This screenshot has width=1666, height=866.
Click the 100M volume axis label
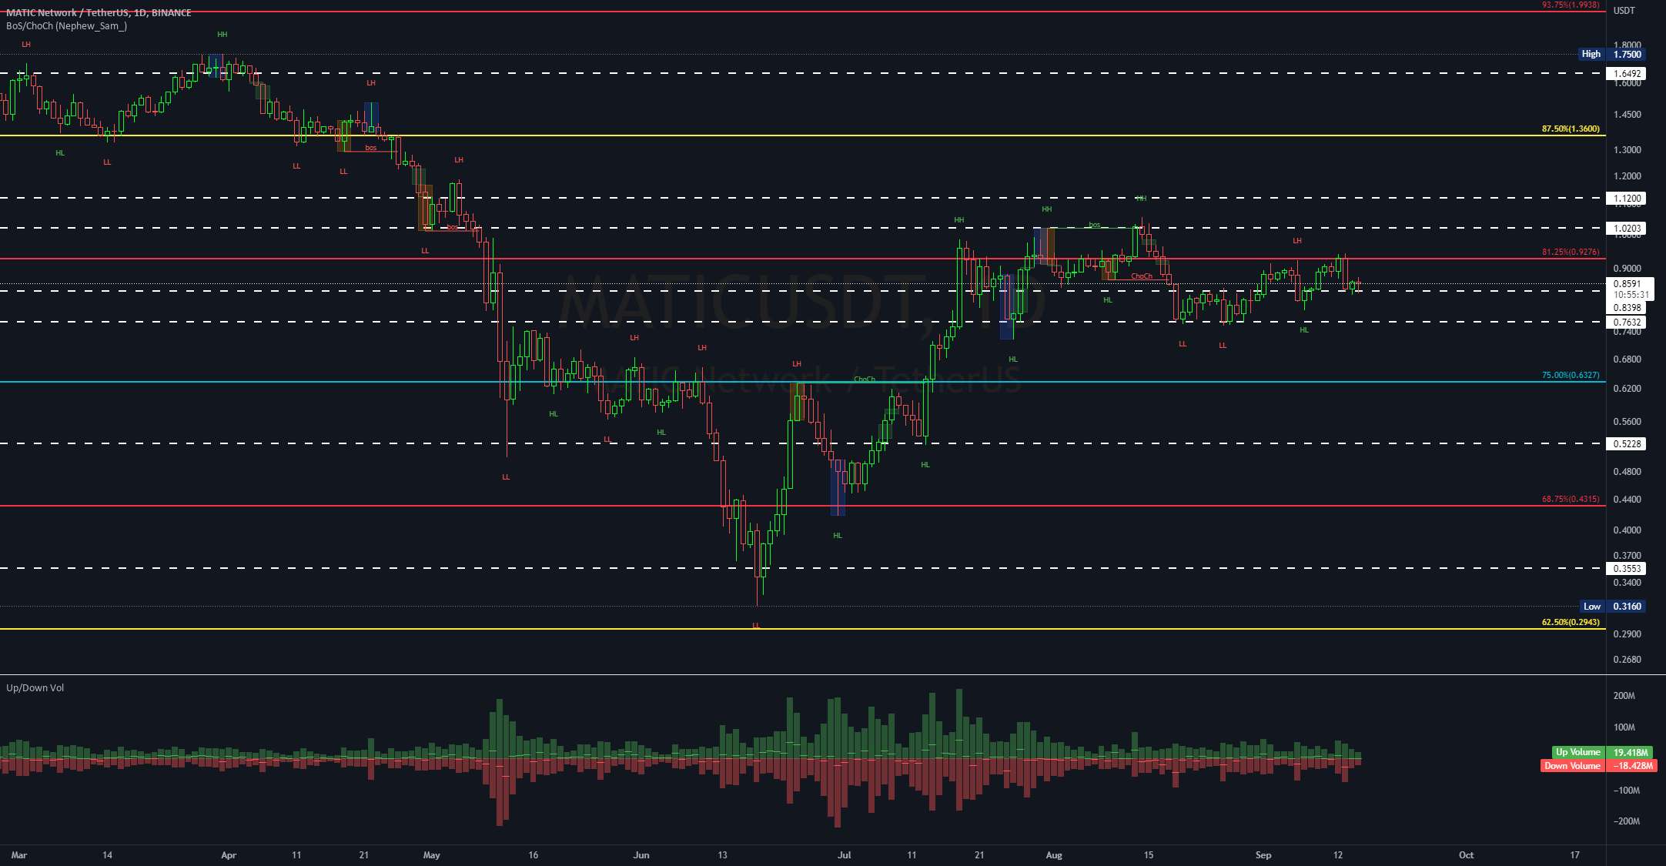pos(1624,727)
